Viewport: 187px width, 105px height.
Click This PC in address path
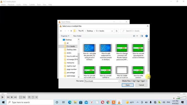(81, 31)
